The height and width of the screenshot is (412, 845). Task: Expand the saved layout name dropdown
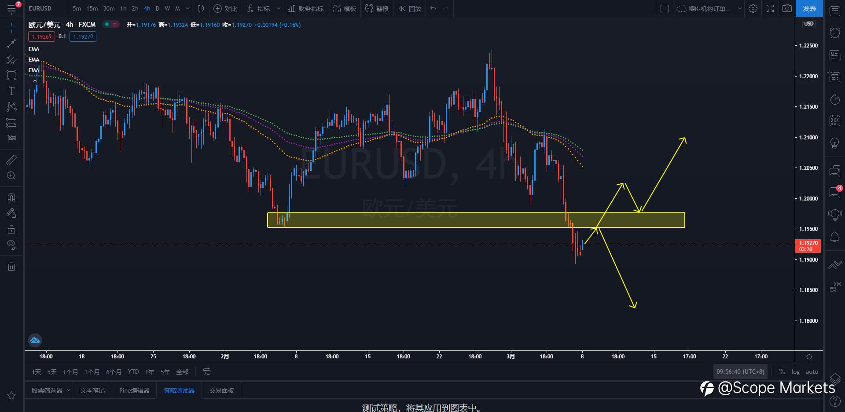(740, 8)
